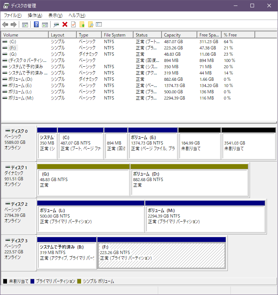Select the (G:) 48.83 GB volume block
Image resolution: width=278 pixels, height=295 pixels.
click(x=83, y=180)
